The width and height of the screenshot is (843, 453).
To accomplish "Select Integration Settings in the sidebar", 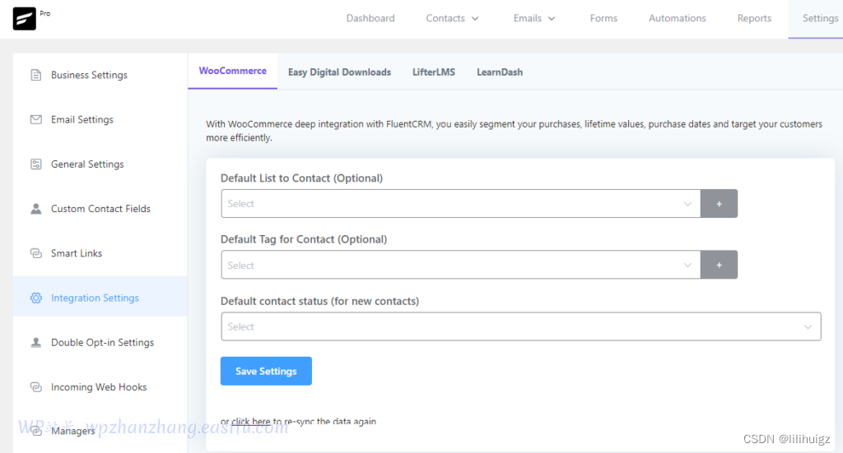I will coord(100,298).
